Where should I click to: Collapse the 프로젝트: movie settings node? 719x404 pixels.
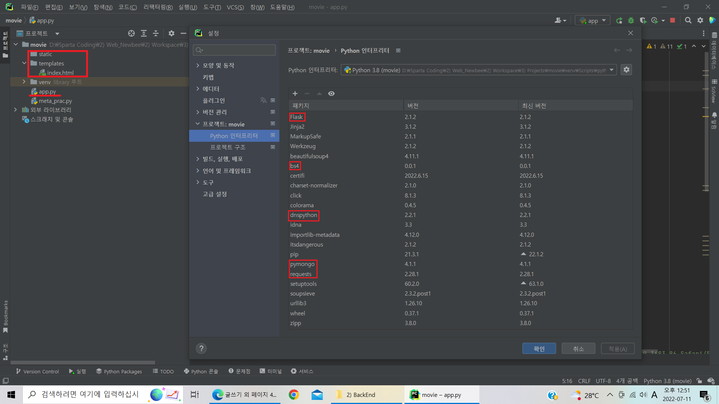(198, 124)
